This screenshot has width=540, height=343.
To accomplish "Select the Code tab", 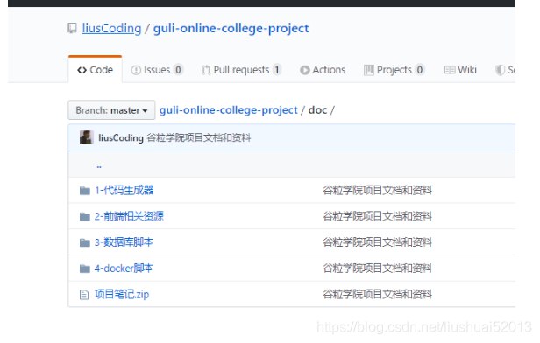I will point(95,70).
